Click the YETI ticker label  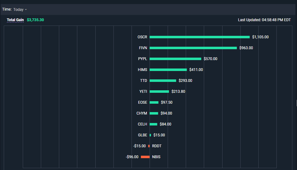(x=143, y=92)
